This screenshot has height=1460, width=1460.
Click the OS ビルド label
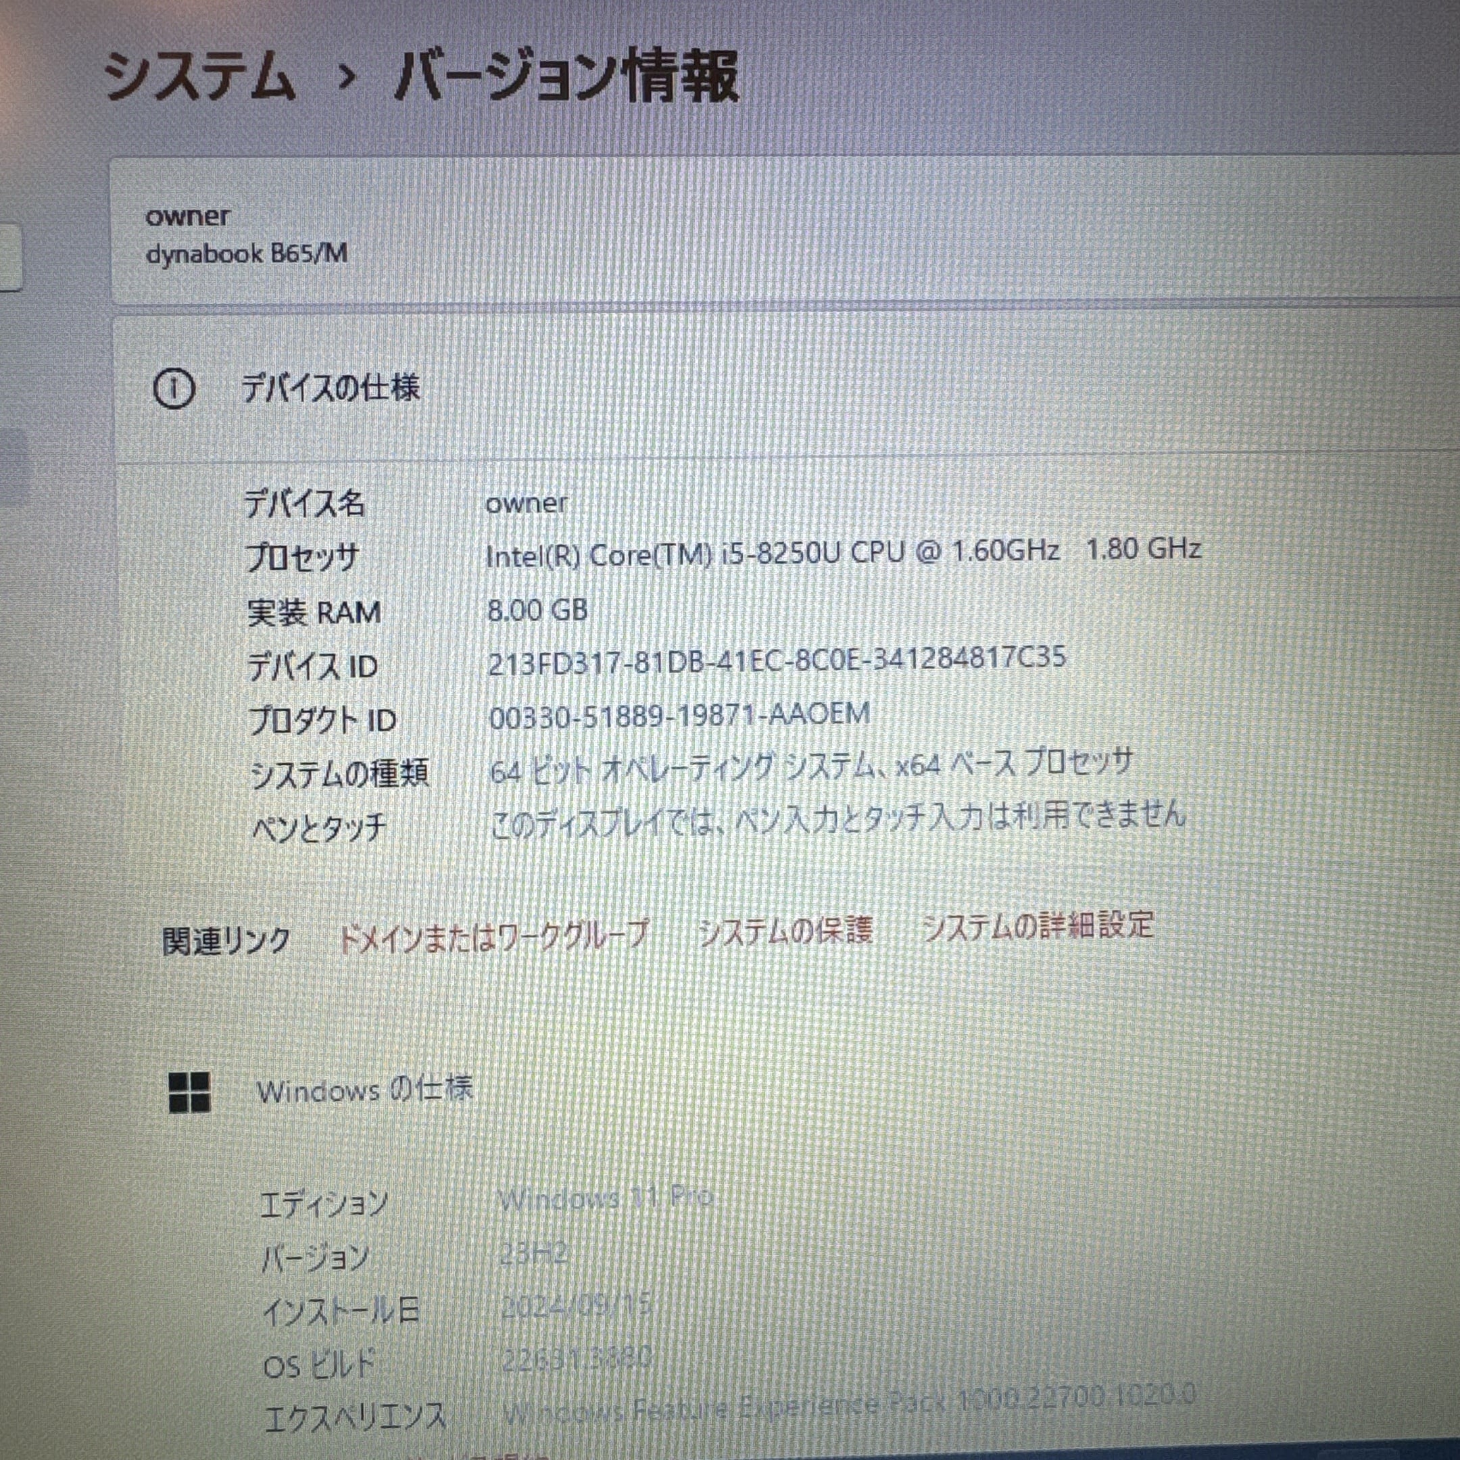(319, 1365)
